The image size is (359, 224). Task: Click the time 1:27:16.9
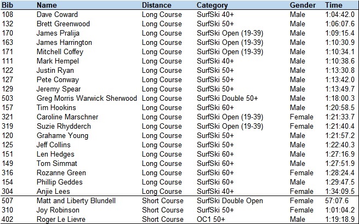tap(341, 154)
